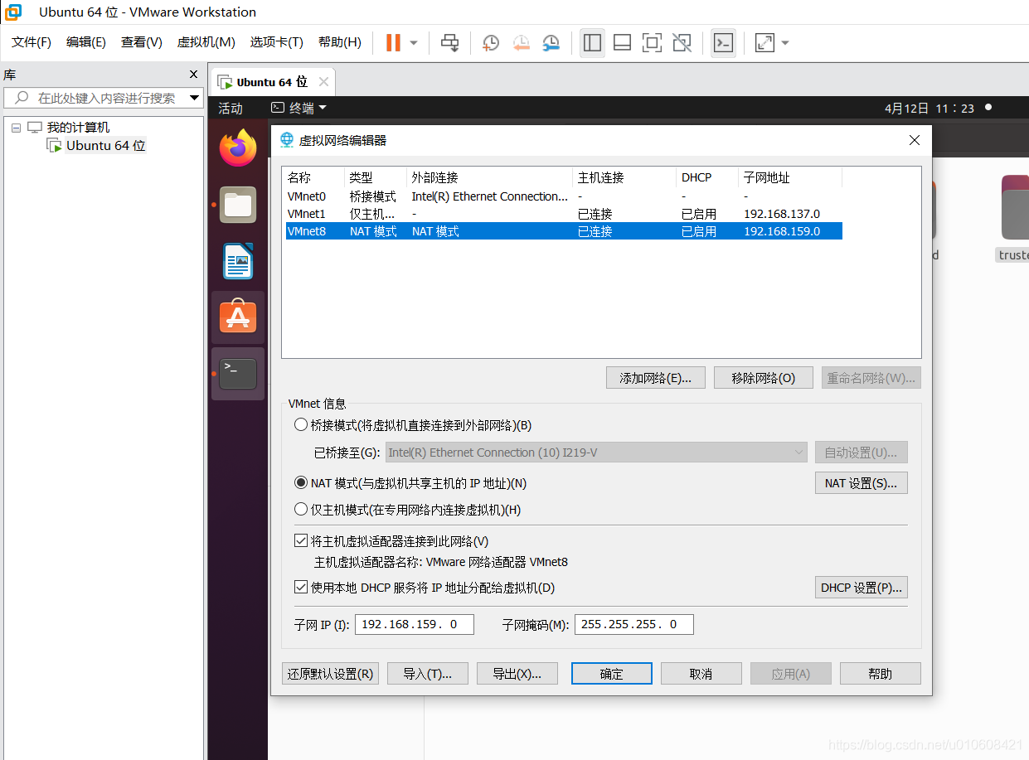Click the Ubuntu clock showing 4月12日 11:23
The image size is (1029, 760).
(929, 109)
